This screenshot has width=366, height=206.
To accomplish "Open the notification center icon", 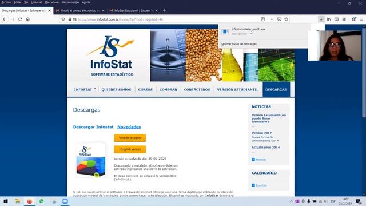I will click(x=359, y=201).
